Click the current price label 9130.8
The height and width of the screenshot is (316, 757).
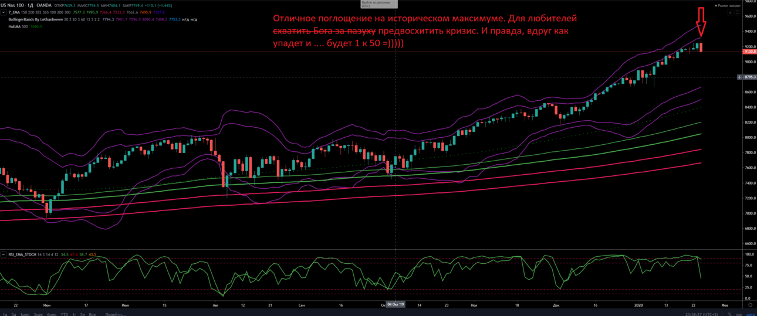(749, 52)
